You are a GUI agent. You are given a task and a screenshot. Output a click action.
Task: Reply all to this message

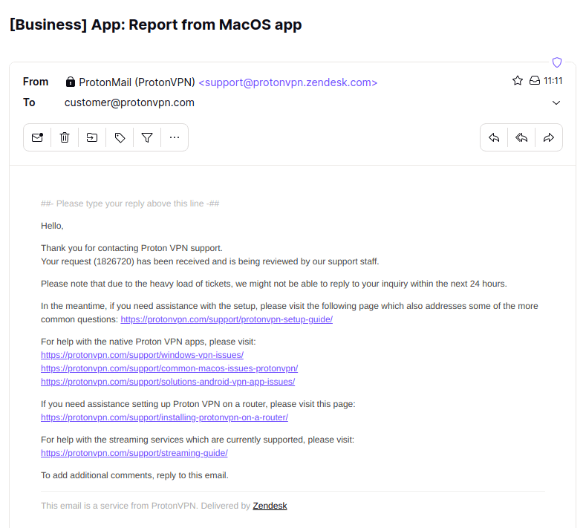click(x=521, y=137)
